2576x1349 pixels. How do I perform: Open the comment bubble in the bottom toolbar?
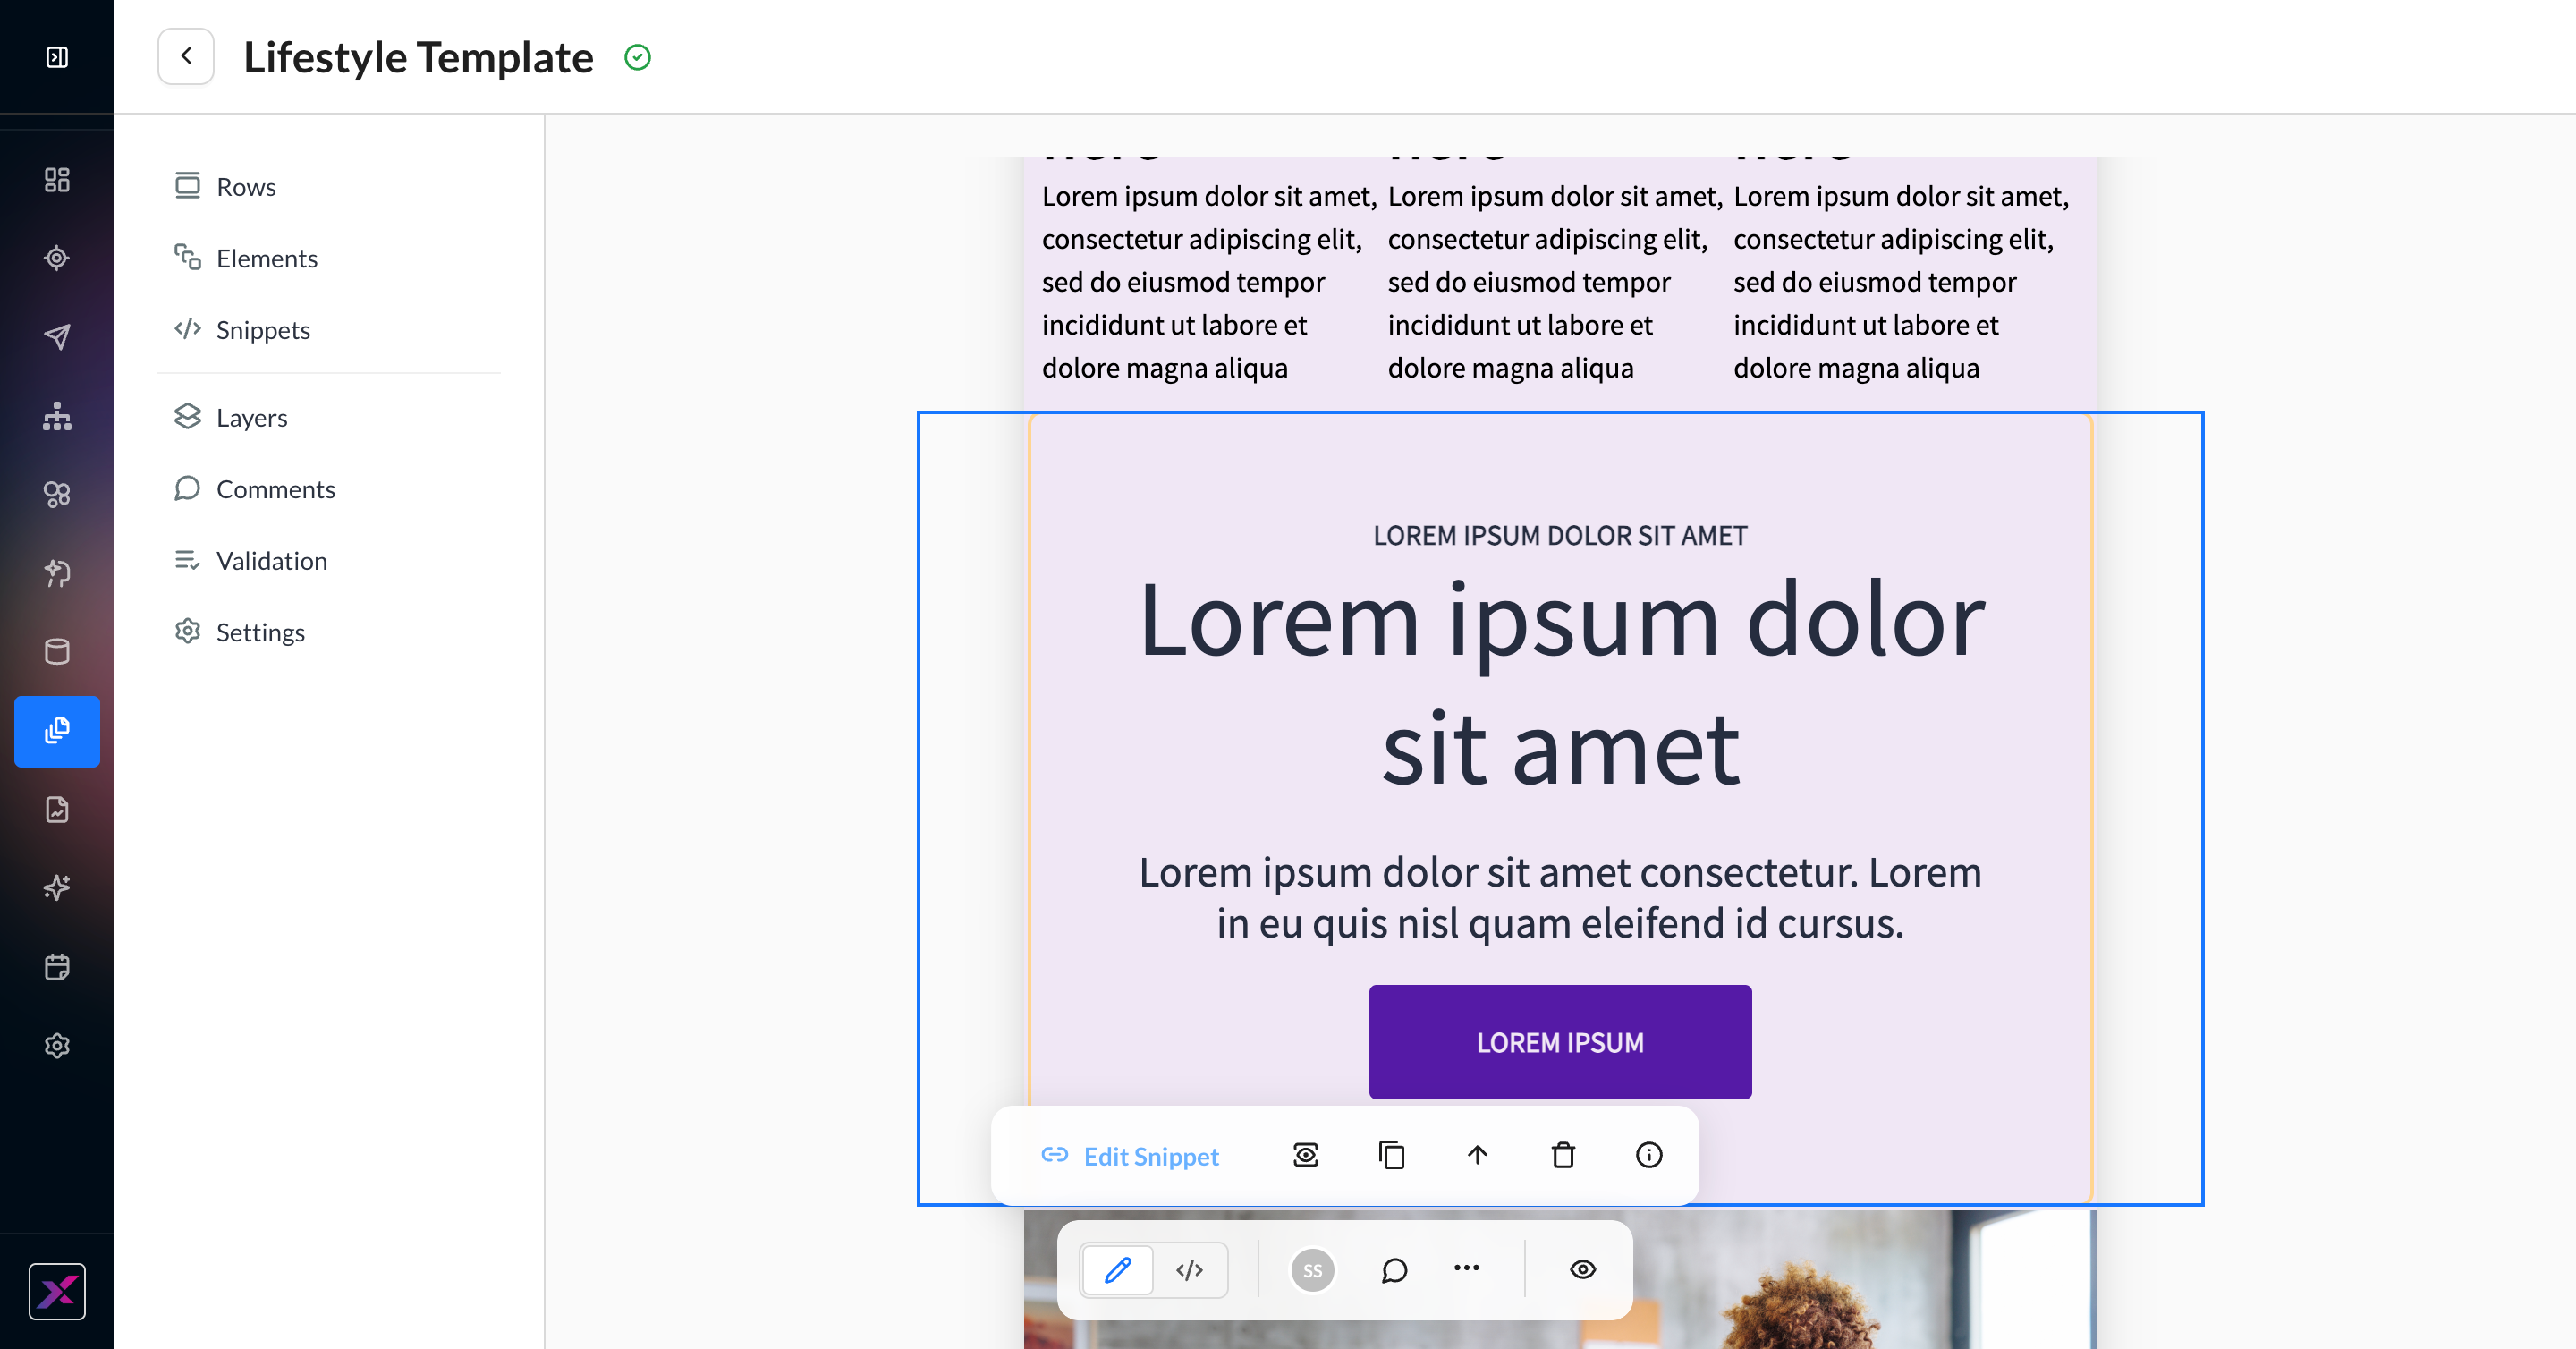tap(1394, 1270)
